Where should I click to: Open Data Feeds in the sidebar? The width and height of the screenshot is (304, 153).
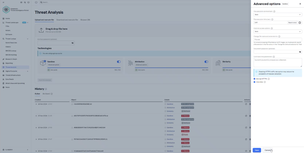pos(10,79)
